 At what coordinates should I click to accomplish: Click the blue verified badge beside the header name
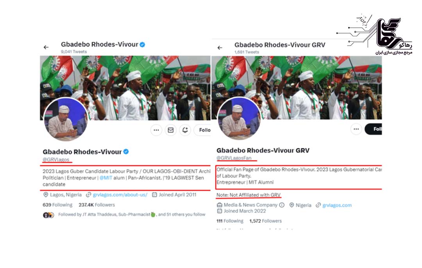pyautogui.click(x=143, y=45)
